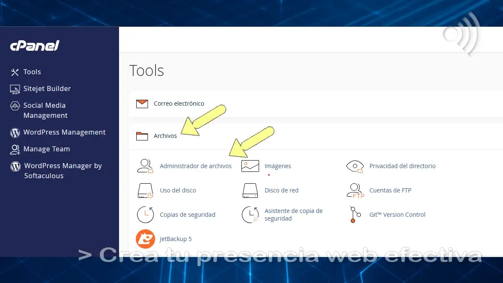The height and width of the screenshot is (283, 503).
Task: Launch JetBackup 5 via its orange icon
Action: (145, 239)
